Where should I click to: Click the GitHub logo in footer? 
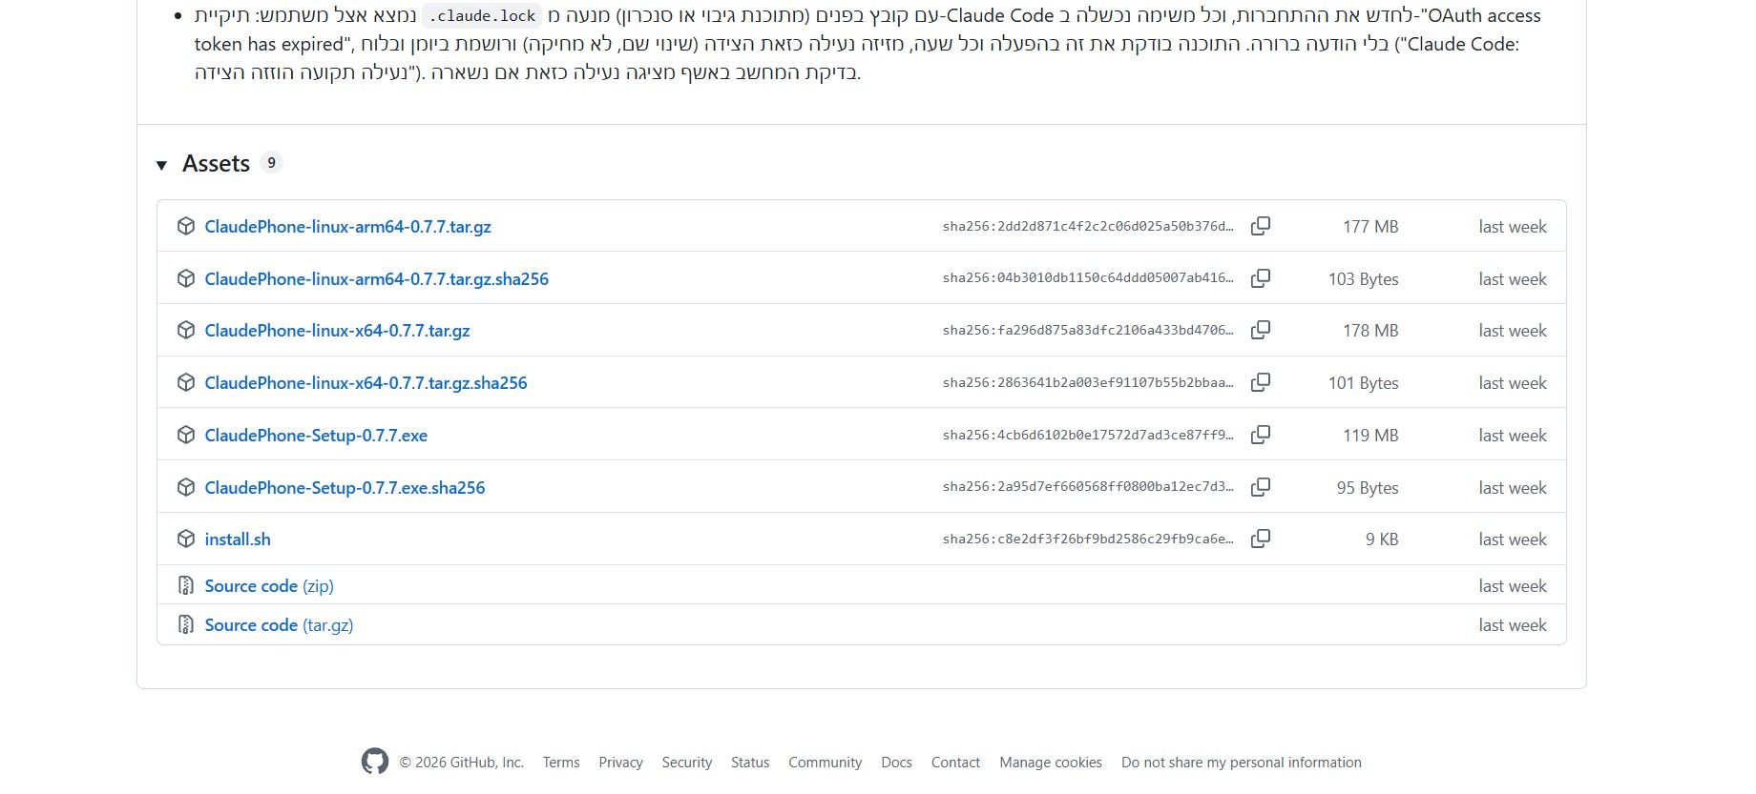(375, 762)
